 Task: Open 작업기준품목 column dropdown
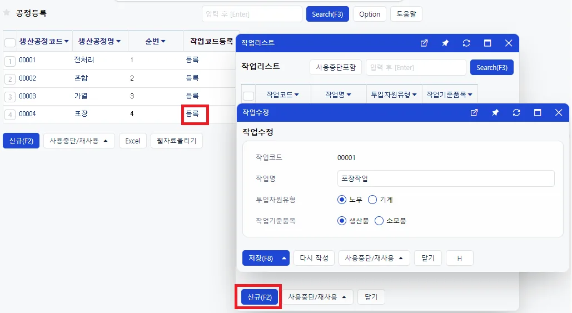click(x=470, y=95)
